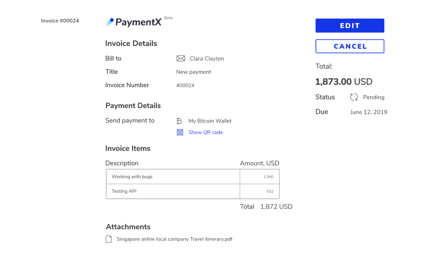Click the Testing API description cell
The height and width of the screenshot is (260, 435).
point(173,191)
